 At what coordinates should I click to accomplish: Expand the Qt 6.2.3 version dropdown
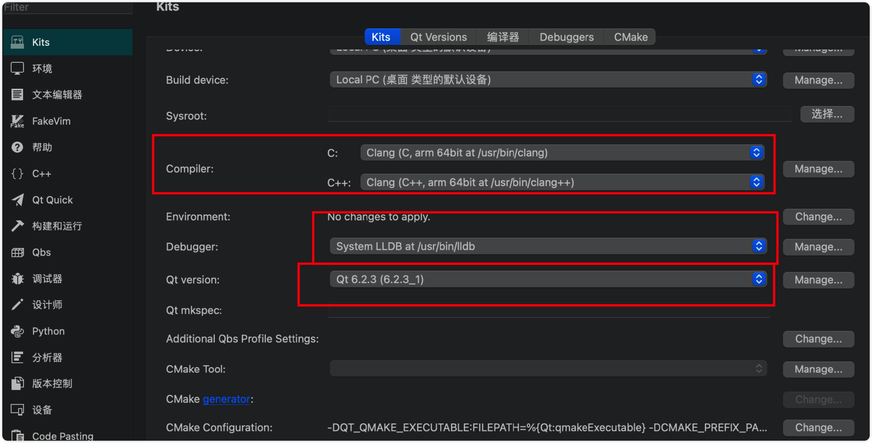[x=548, y=280]
